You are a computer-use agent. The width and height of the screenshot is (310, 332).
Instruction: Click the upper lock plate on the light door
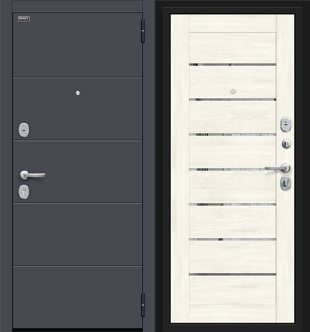click(286, 125)
